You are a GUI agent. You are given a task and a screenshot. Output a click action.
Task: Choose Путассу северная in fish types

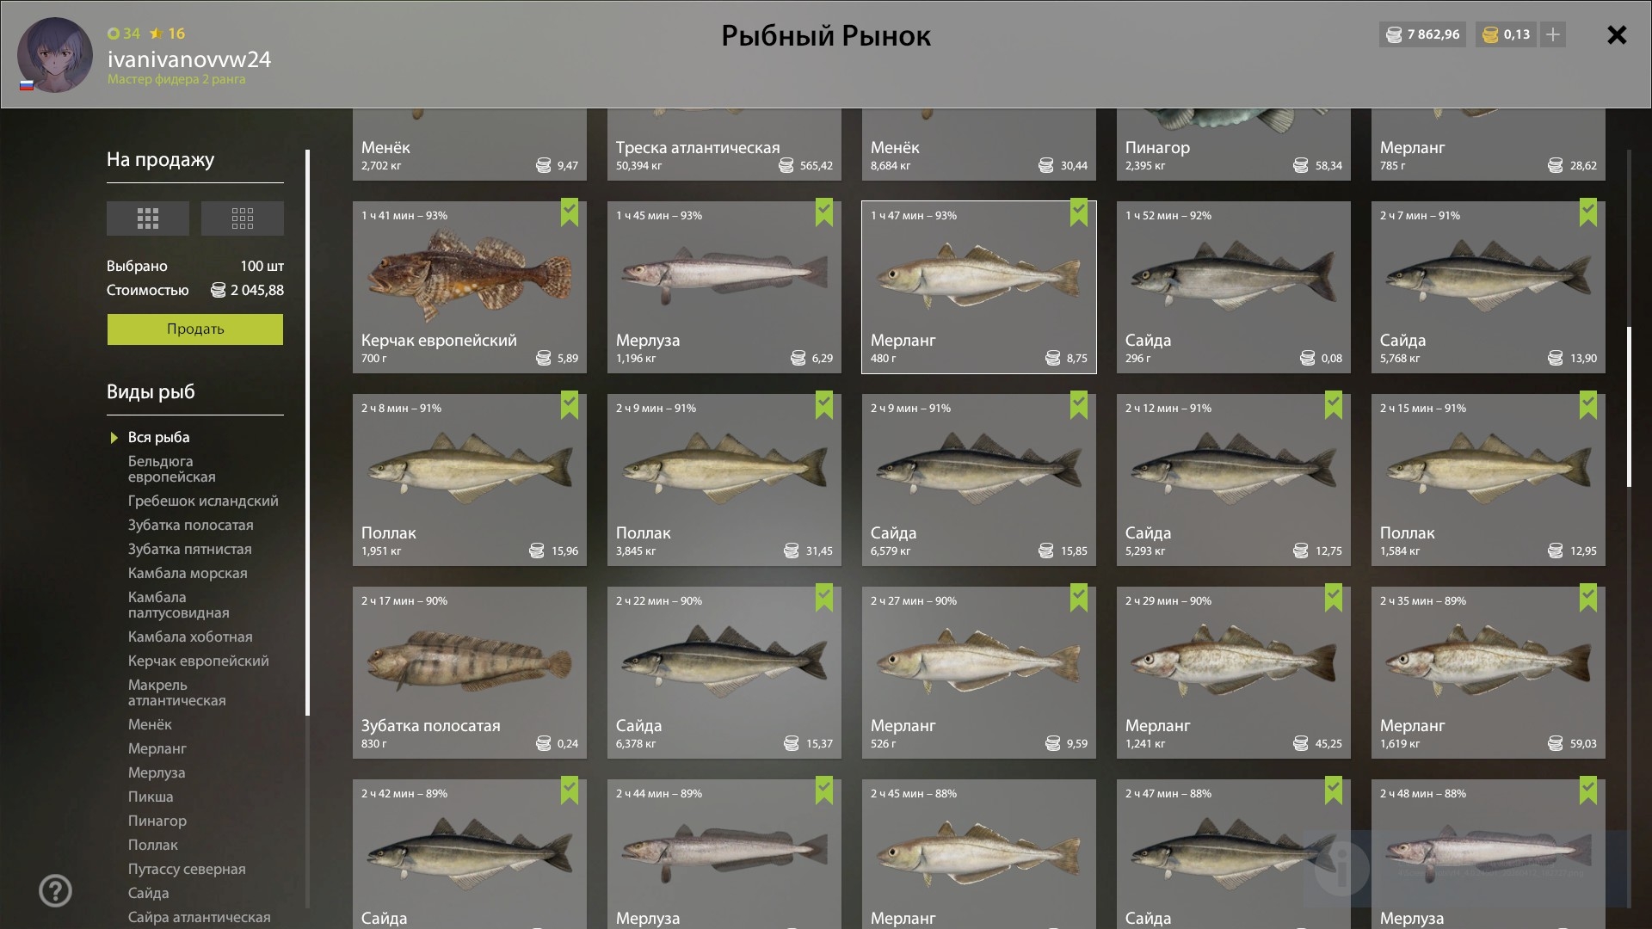pos(187,869)
